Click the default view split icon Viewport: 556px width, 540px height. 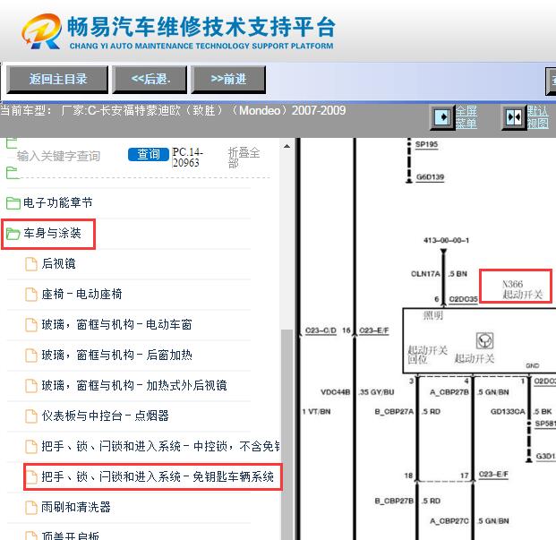pos(513,116)
